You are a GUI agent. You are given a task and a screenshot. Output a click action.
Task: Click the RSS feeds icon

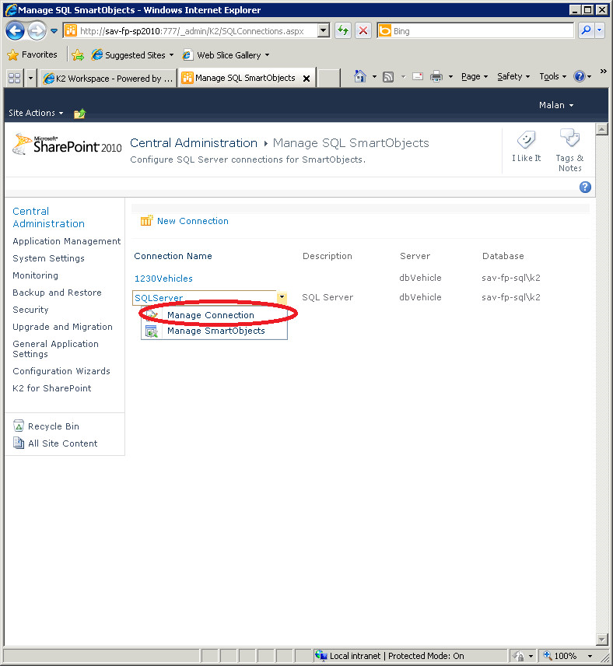point(388,76)
